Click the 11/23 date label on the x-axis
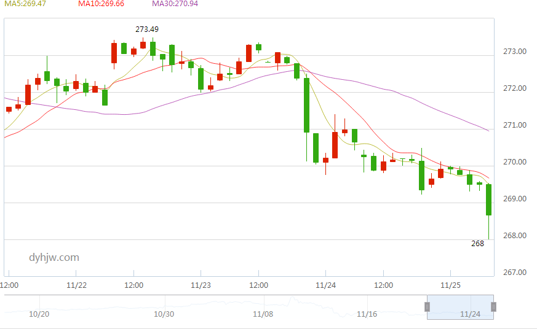The width and height of the screenshot is (537, 329). [x=201, y=285]
